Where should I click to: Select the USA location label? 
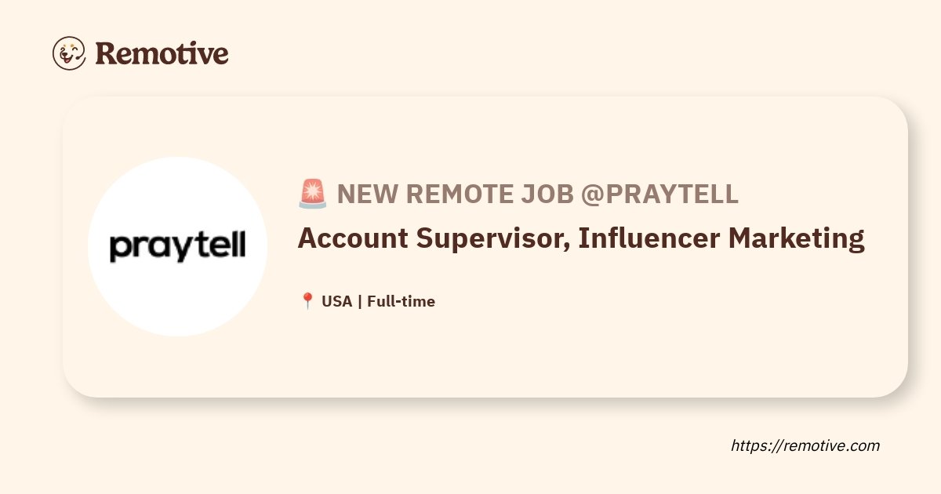pyautogui.click(x=337, y=301)
